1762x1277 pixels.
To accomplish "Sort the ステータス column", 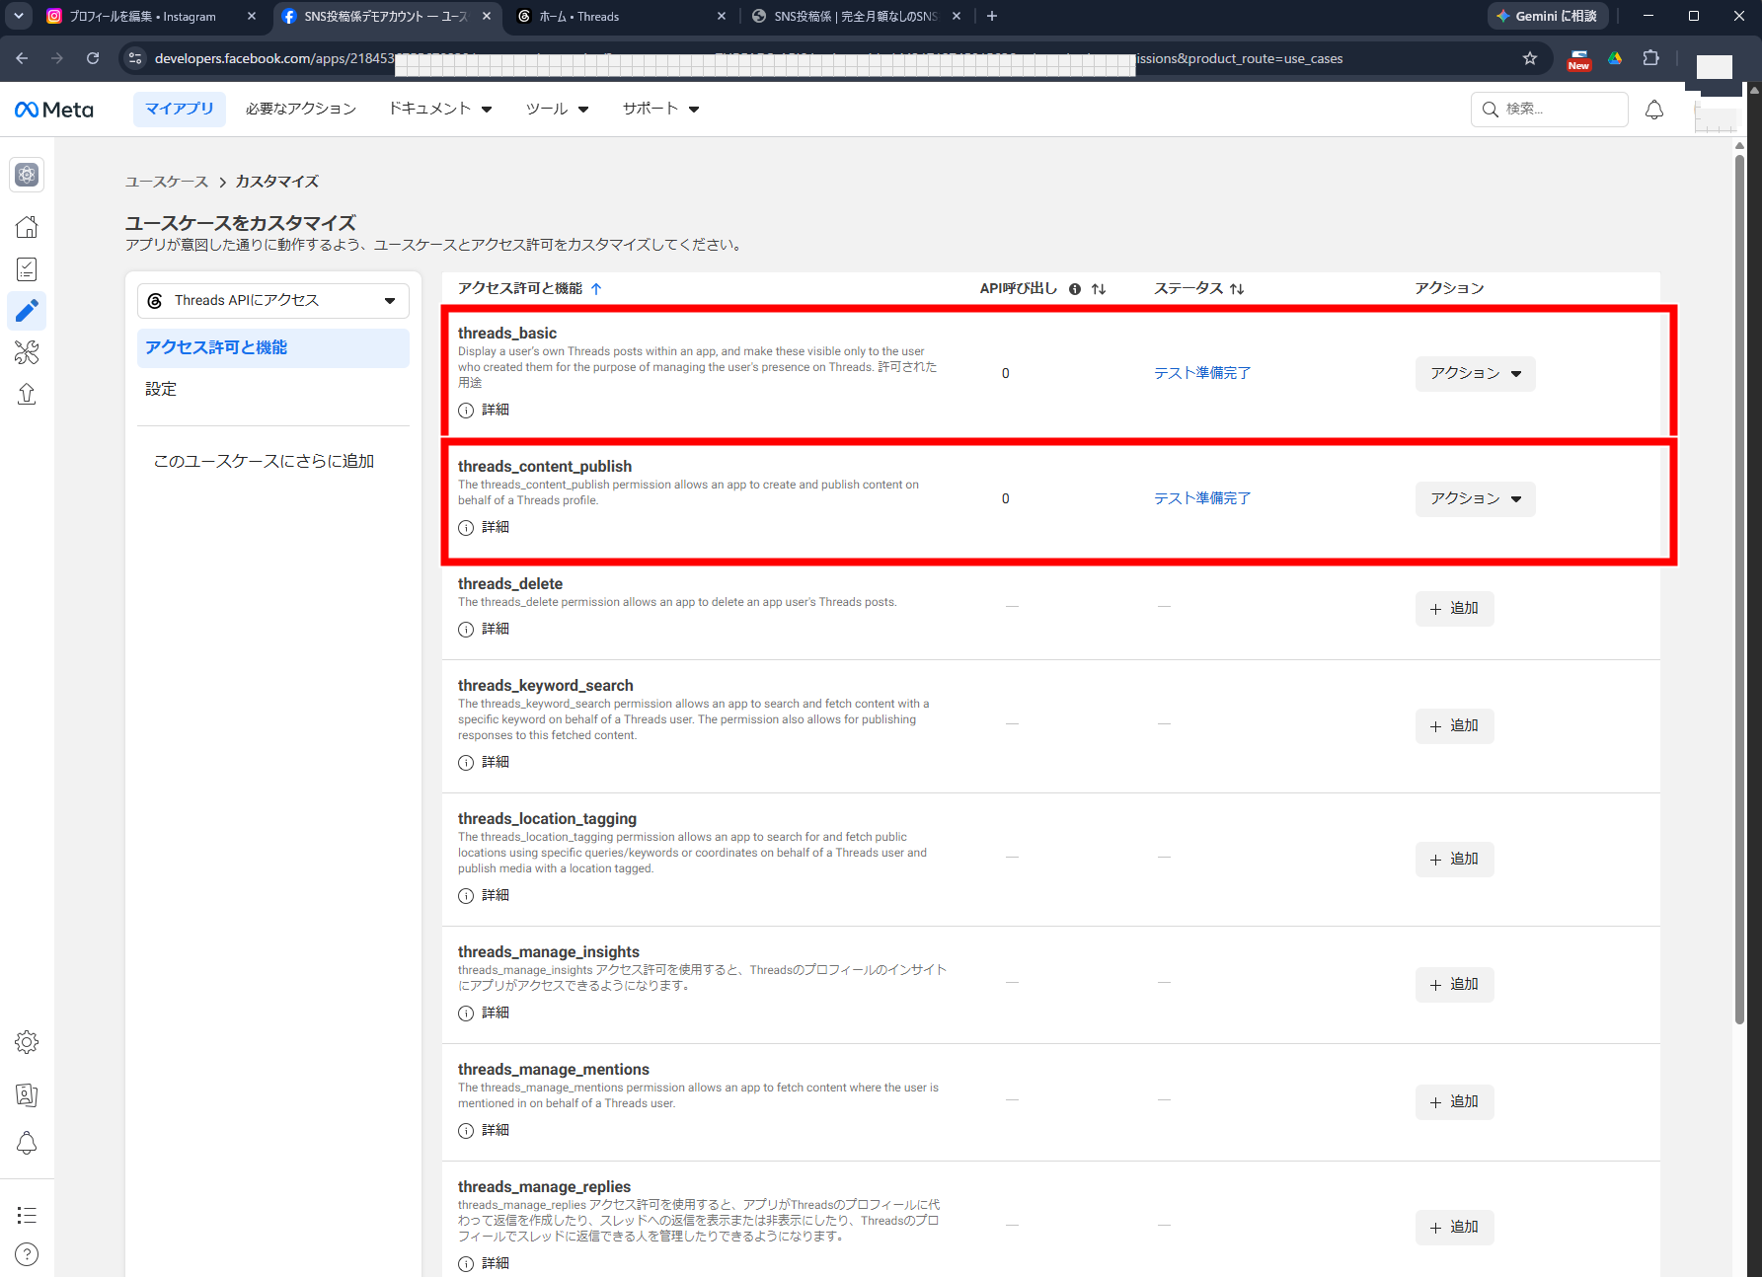I will tap(1237, 289).
